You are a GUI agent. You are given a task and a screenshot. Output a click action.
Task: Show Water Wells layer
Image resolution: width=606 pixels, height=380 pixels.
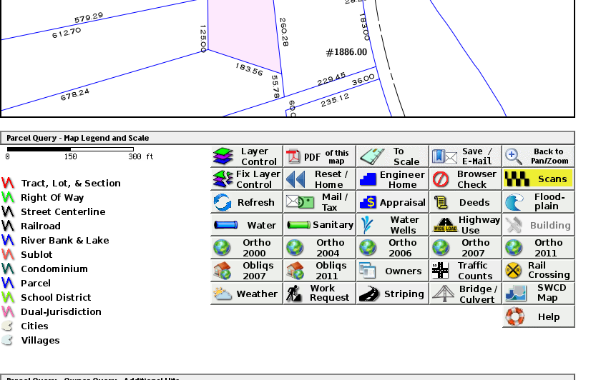(392, 225)
